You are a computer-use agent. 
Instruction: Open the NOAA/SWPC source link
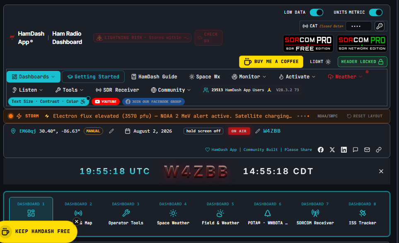pos(327,116)
